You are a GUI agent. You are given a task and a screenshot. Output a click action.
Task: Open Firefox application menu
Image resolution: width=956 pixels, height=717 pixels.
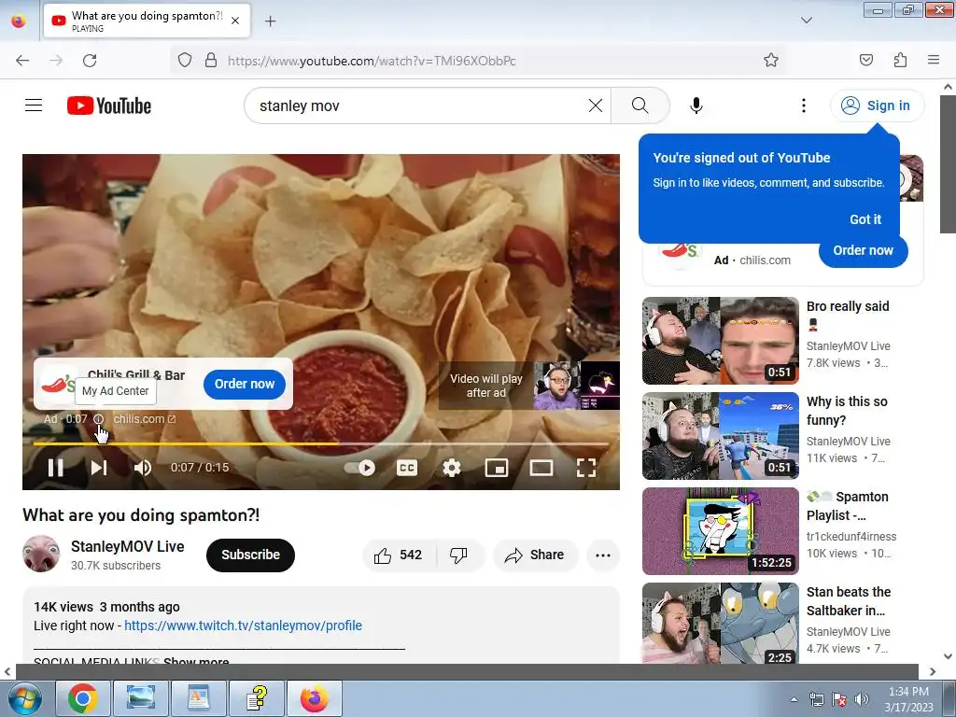point(934,61)
